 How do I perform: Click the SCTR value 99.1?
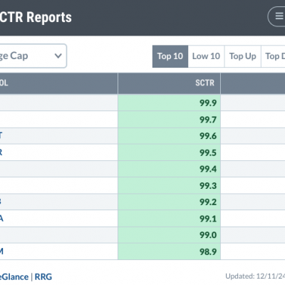coord(208,219)
